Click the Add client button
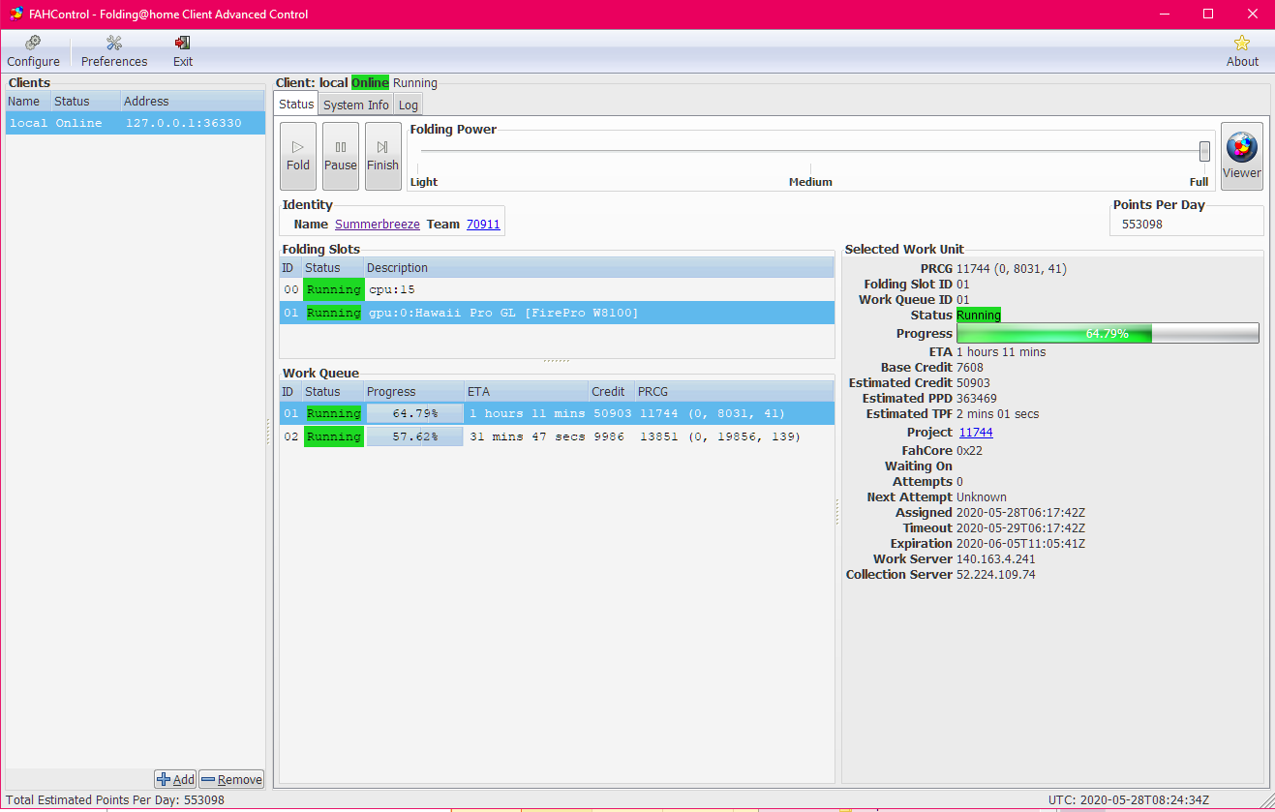 point(175,779)
